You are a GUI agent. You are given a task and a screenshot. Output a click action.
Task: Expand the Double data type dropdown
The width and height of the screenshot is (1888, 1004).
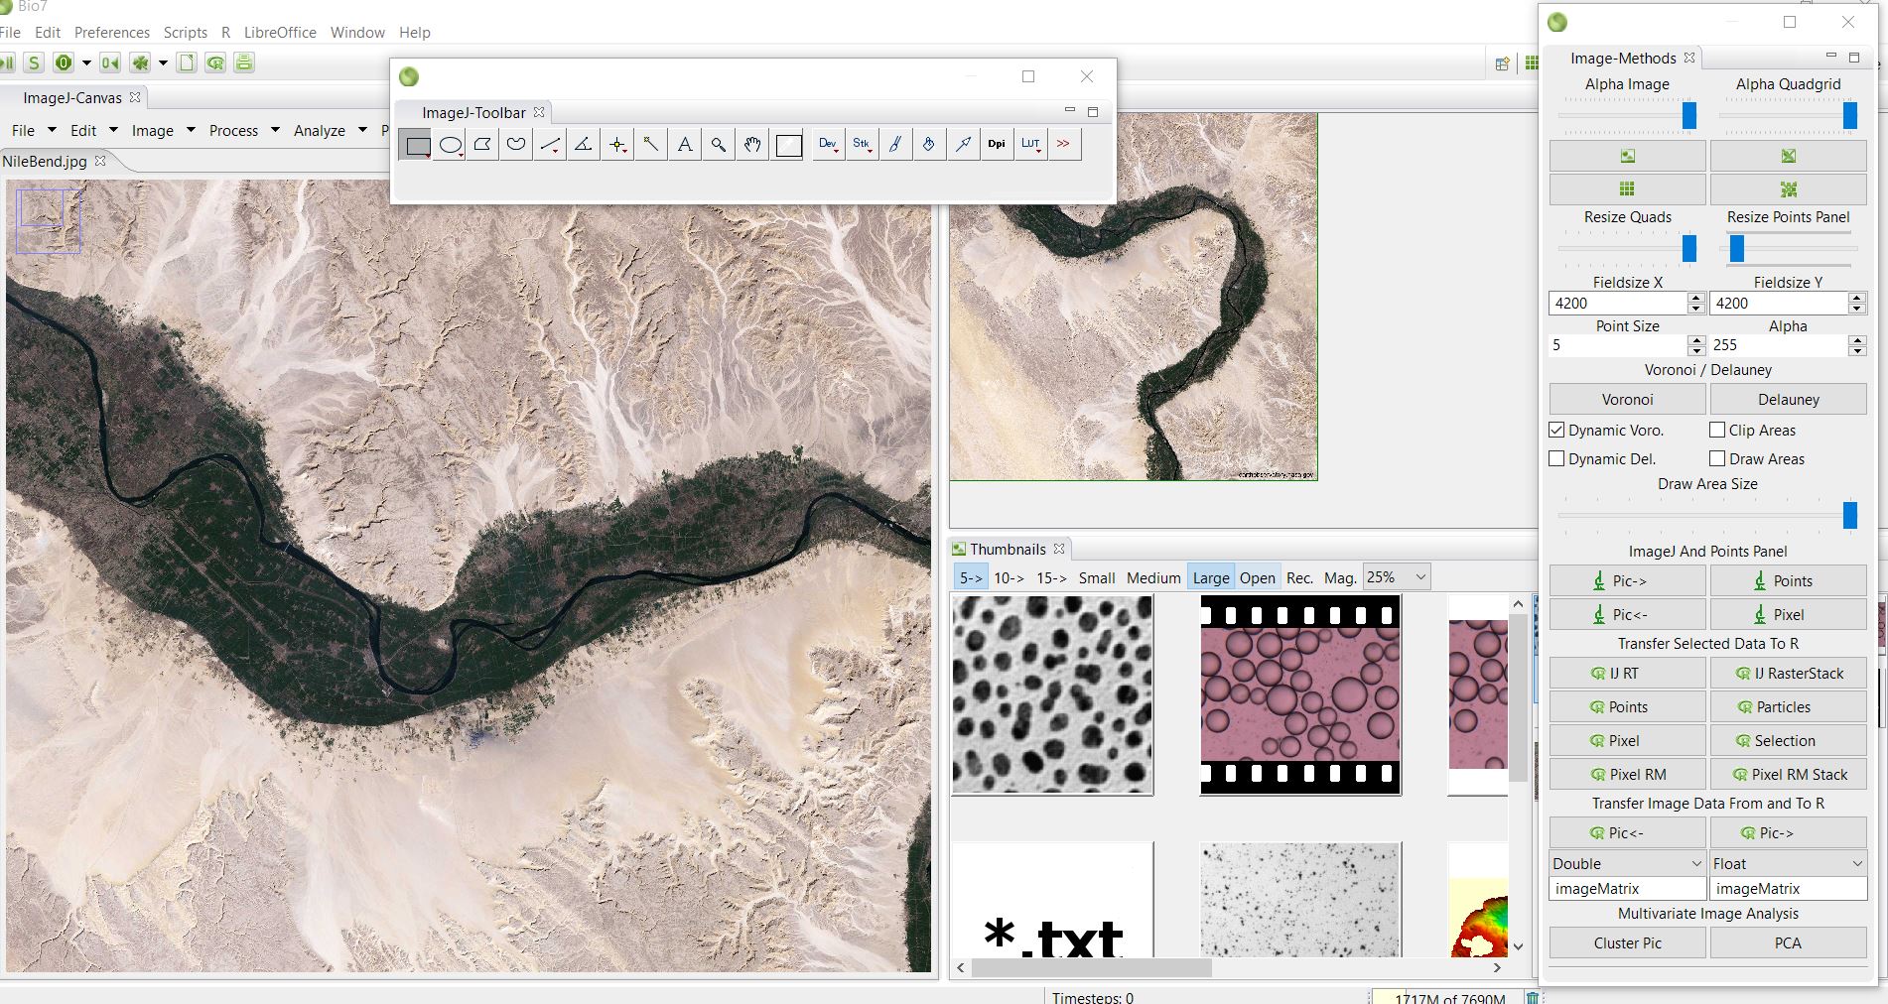[1627, 864]
